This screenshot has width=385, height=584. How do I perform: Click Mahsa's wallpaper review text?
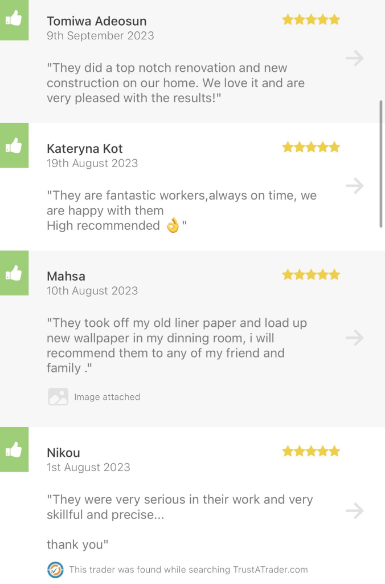(x=177, y=346)
